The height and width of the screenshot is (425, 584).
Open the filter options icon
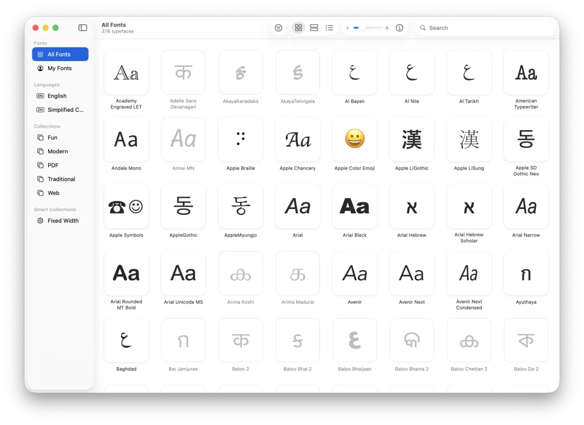coord(278,28)
